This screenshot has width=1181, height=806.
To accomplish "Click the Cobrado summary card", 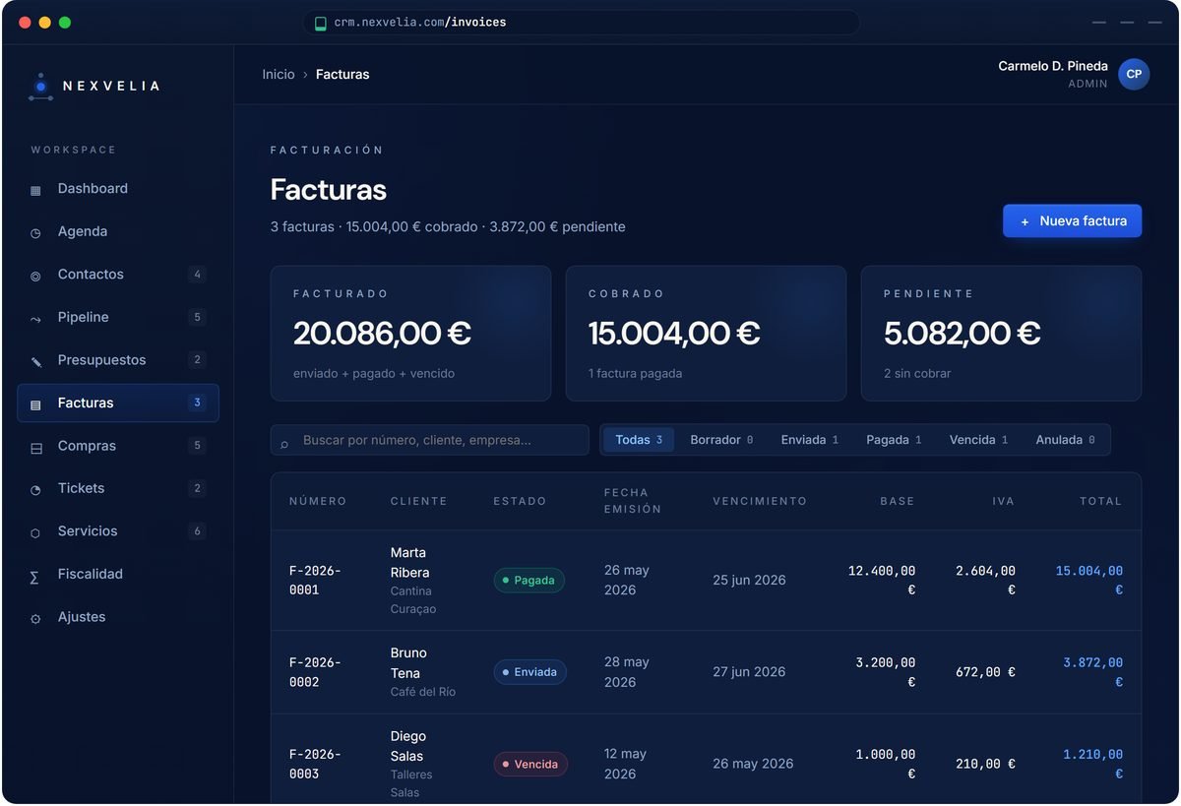I will pos(706,334).
